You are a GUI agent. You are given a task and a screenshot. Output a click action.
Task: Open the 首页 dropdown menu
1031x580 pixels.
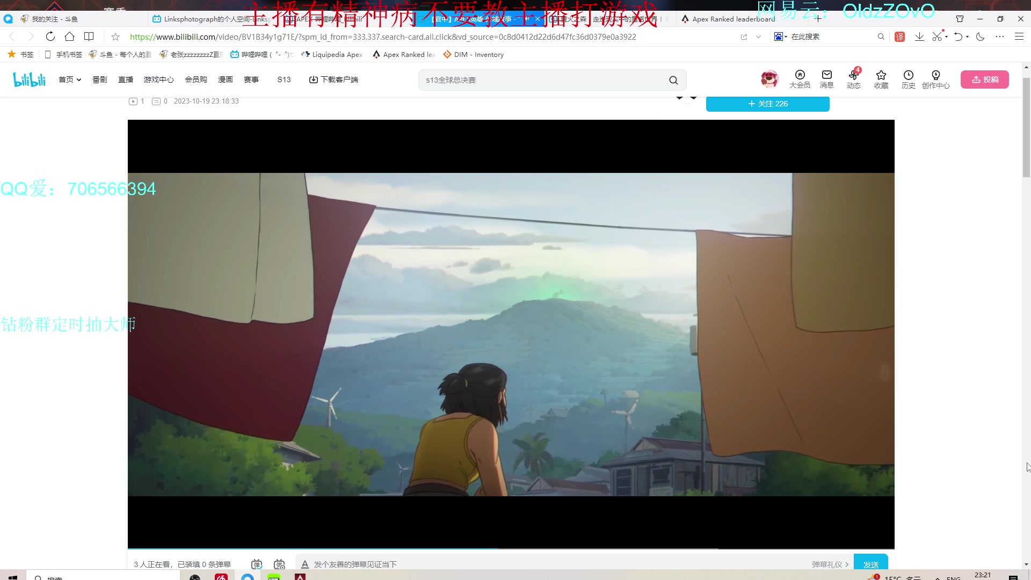point(70,79)
